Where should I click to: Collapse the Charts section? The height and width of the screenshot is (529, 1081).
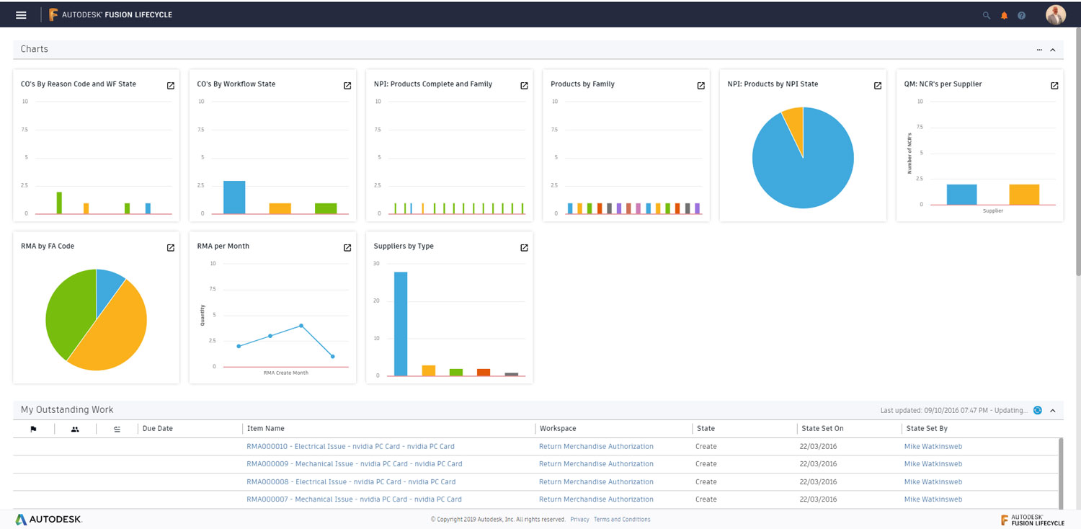click(x=1053, y=50)
